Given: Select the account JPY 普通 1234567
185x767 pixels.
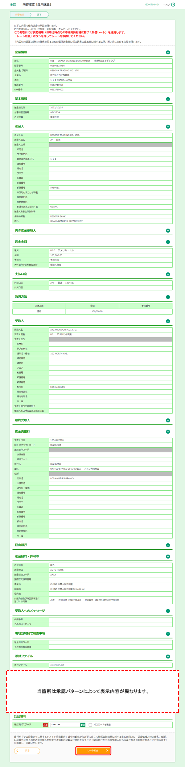Looking at the screenshot, I should coord(62,283).
